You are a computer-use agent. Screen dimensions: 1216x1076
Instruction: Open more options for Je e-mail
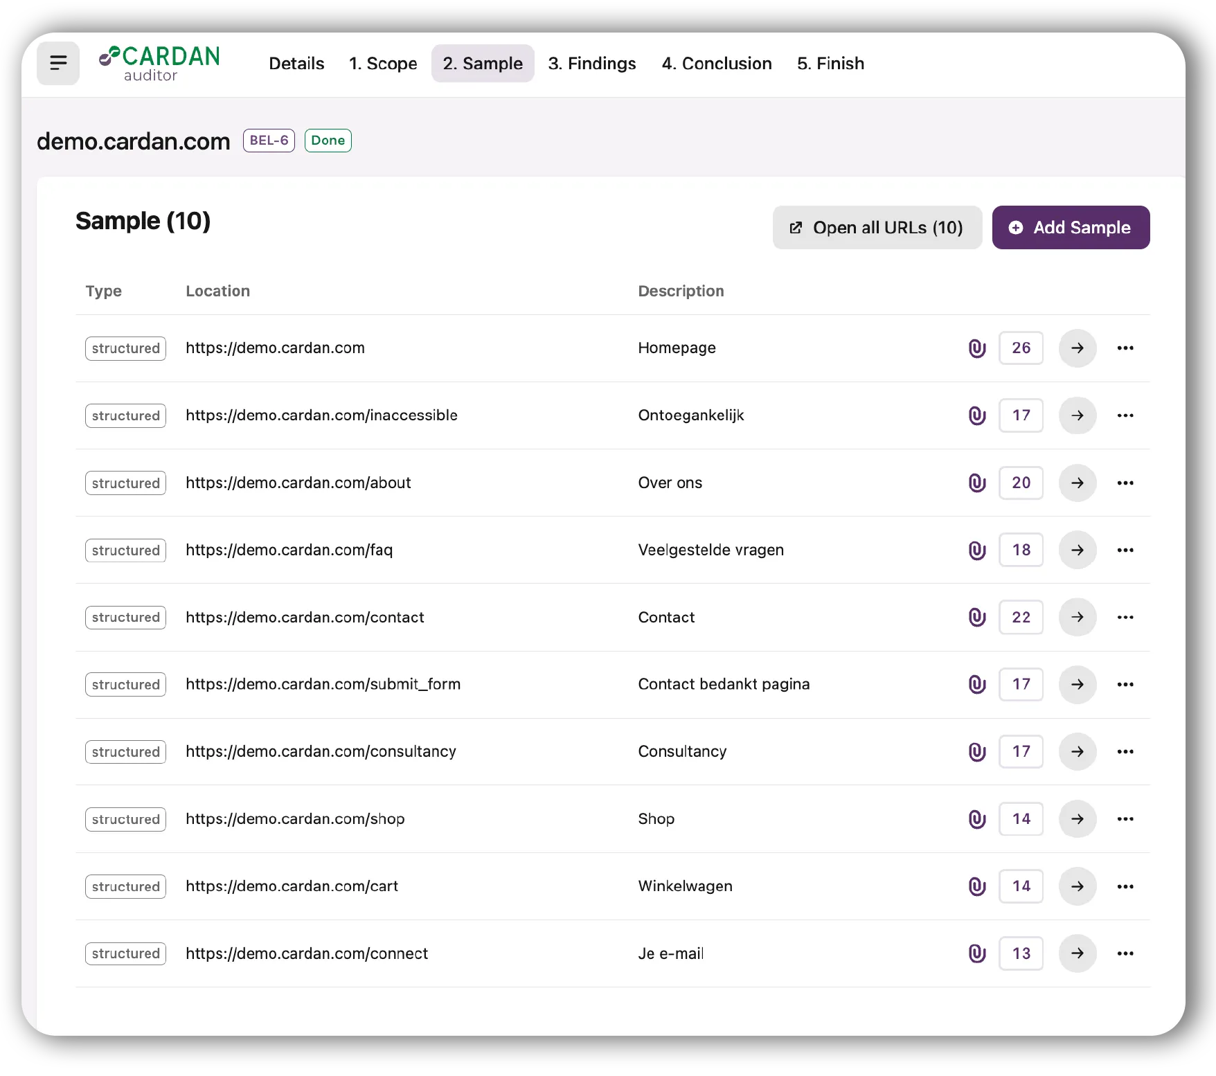click(1125, 953)
